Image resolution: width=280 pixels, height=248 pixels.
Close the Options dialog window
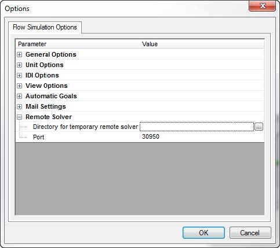pos(263,6)
